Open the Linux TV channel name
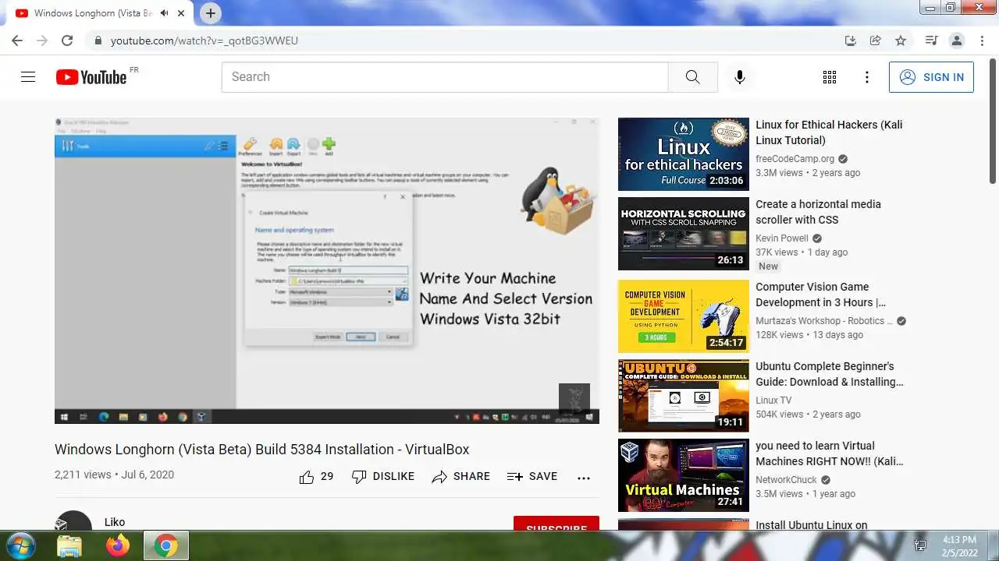 (773, 400)
